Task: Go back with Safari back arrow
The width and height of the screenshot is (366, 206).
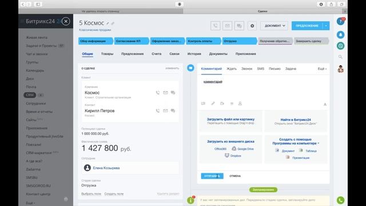Action: 23,4
